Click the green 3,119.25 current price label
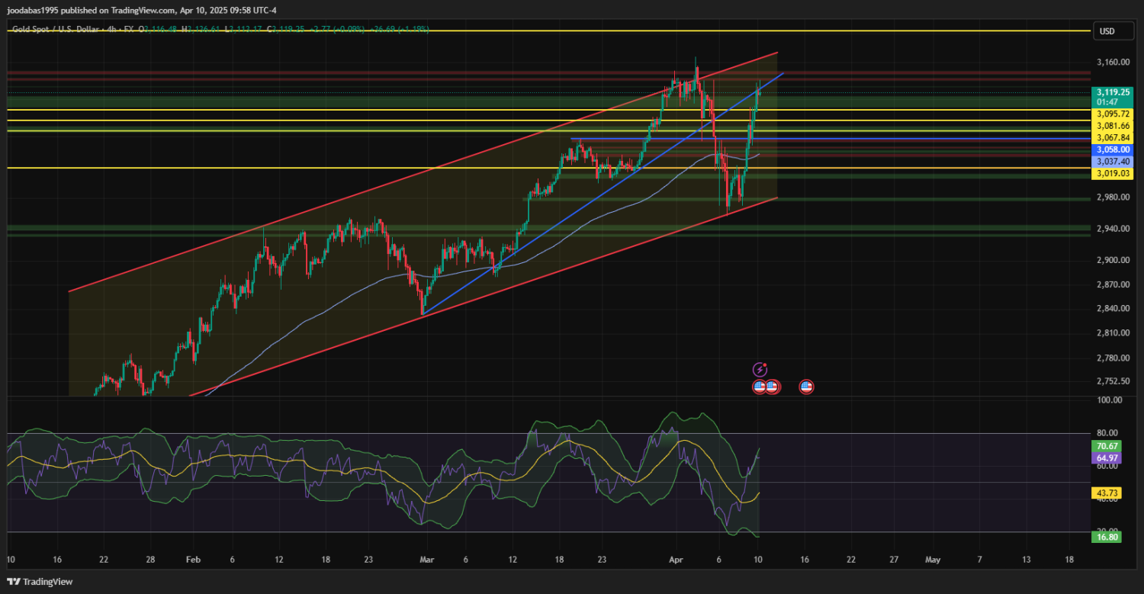This screenshot has height=594, width=1144. click(1113, 92)
